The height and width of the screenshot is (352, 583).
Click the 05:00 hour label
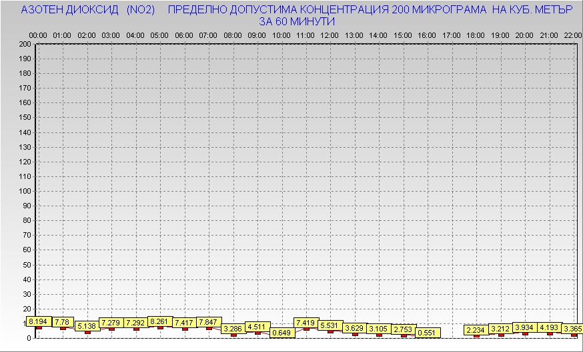(159, 35)
